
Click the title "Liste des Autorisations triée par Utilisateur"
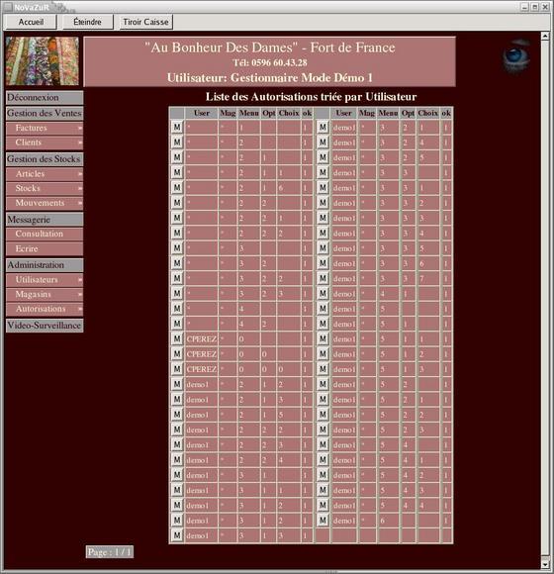(x=311, y=97)
